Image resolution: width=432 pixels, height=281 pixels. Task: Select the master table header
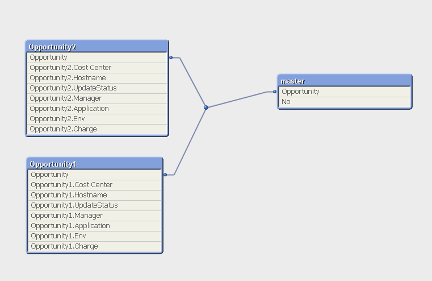tap(345, 81)
